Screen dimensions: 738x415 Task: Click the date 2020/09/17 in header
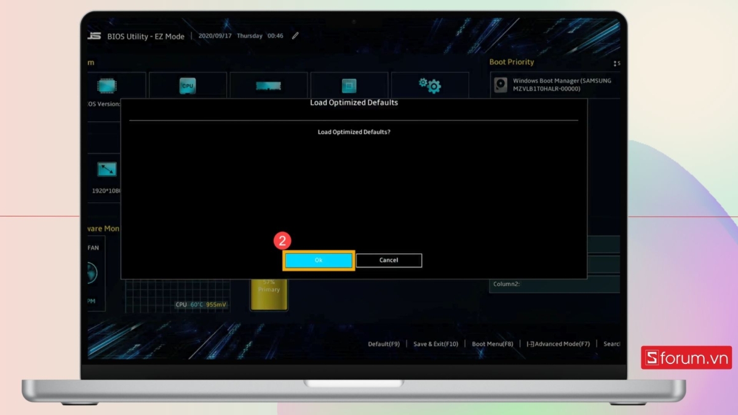click(215, 36)
